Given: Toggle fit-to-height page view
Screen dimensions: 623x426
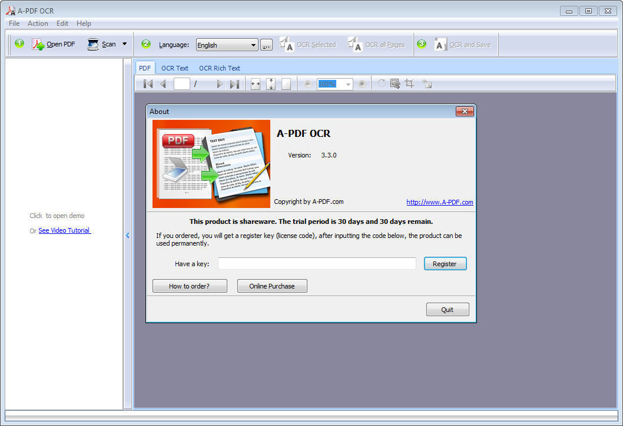Looking at the screenshot, I should click(271, 83).
